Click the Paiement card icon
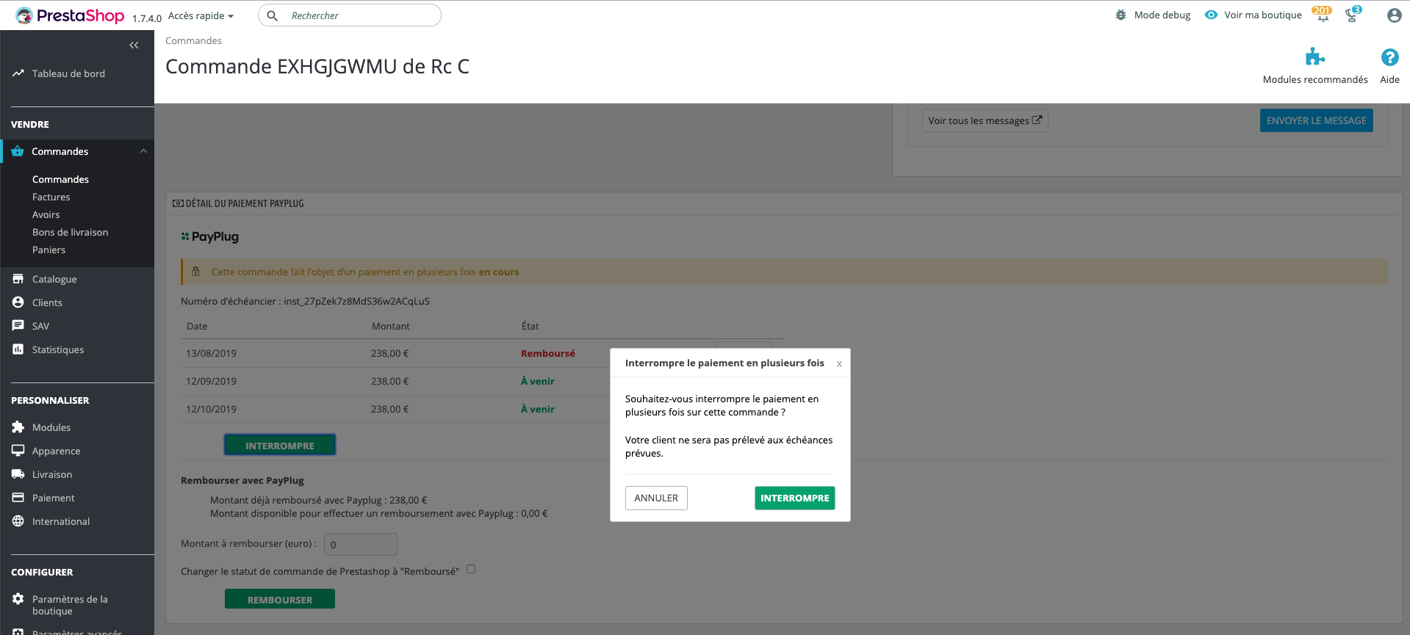This screenshot has width=1410, height=635. [18, 498]
